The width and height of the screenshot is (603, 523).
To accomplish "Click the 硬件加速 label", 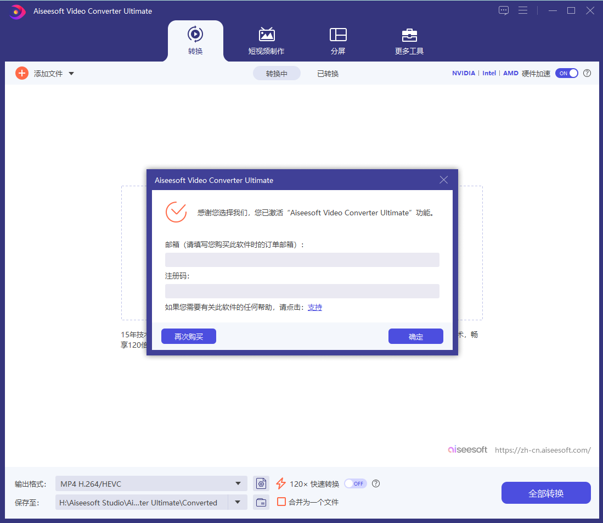I will click(x=536, y=74).
